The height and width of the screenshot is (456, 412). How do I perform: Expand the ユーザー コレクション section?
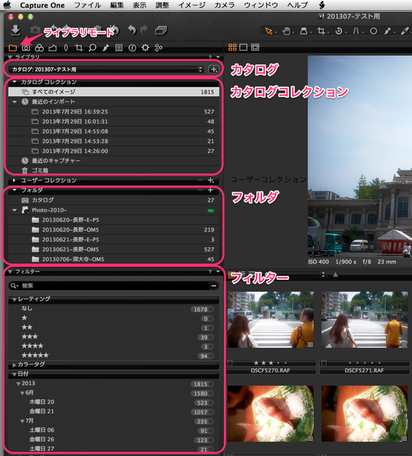[14, 180]
